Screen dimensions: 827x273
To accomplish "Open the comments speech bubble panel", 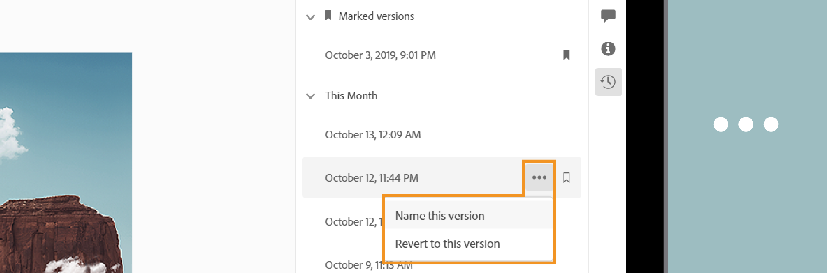I will [608, 16].
